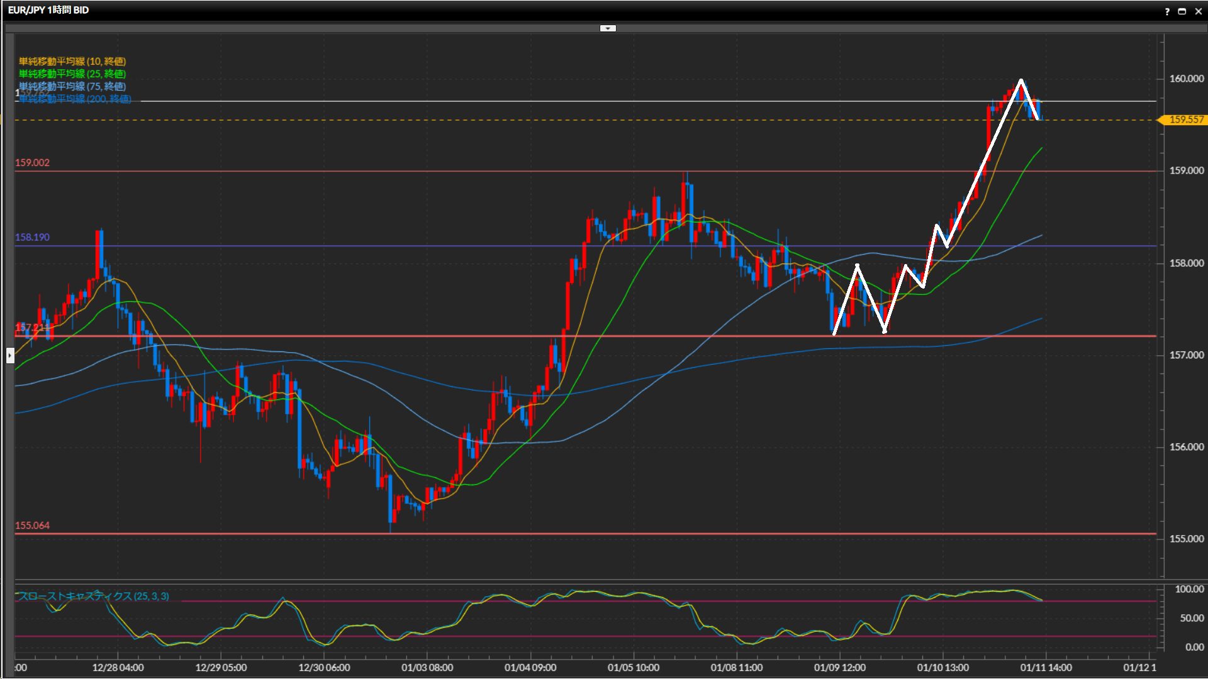Click the 01/05 10:00 time axis label
1208x679 pixels.
coord(633,668)
